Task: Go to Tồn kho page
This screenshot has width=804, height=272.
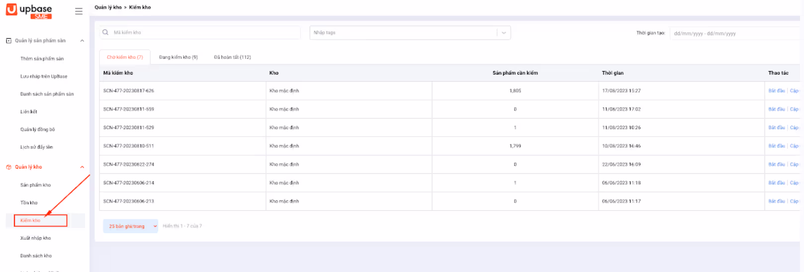Action: pos(29,203)
